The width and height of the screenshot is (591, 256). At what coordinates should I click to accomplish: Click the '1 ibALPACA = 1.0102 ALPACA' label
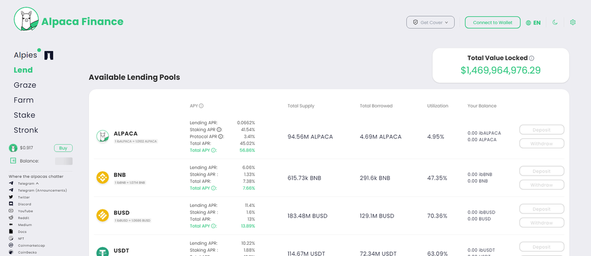pyautogui.click(x=136, y=141)
